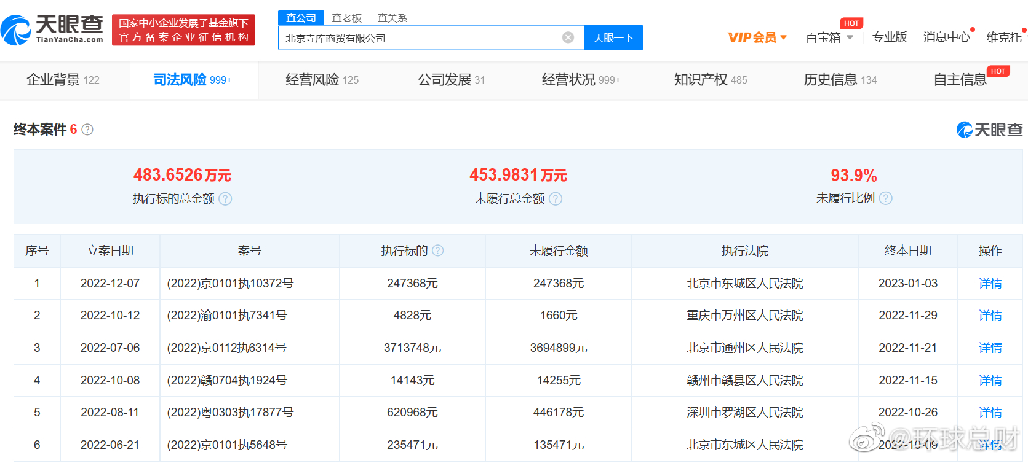The height and width of the screenshot is (463, 1028).
Task: Click the TianYanCha logo
Action: (x=52, y=30)
